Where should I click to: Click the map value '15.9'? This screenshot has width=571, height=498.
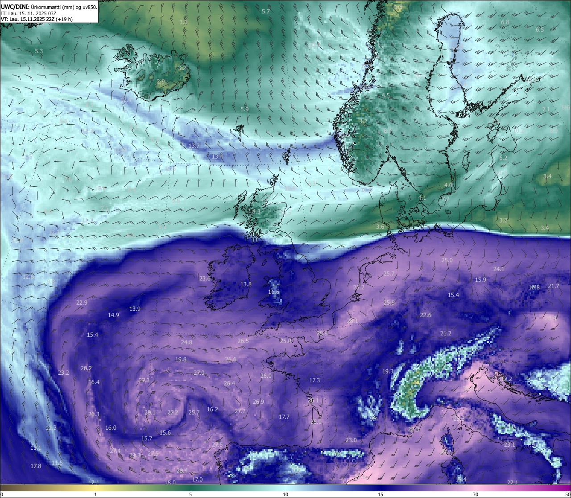[x=480, y=280]
